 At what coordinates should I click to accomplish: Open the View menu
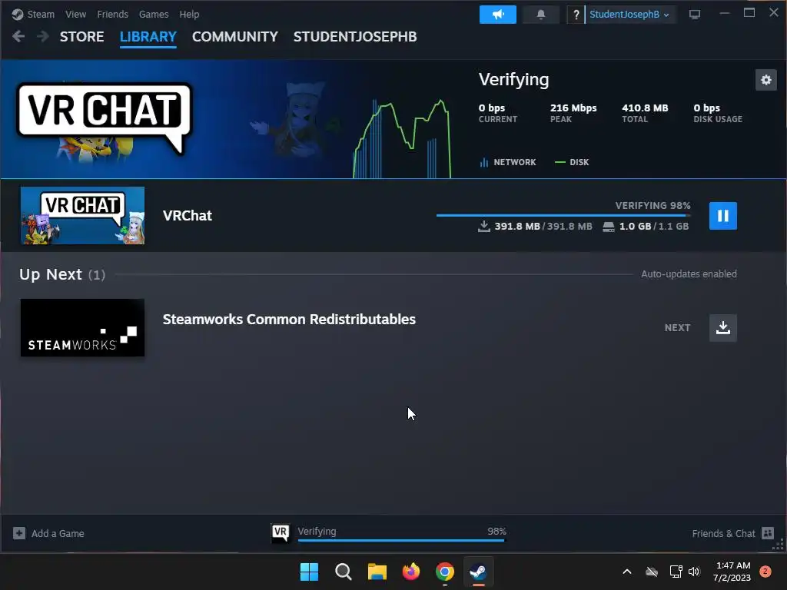coord(75,15)
